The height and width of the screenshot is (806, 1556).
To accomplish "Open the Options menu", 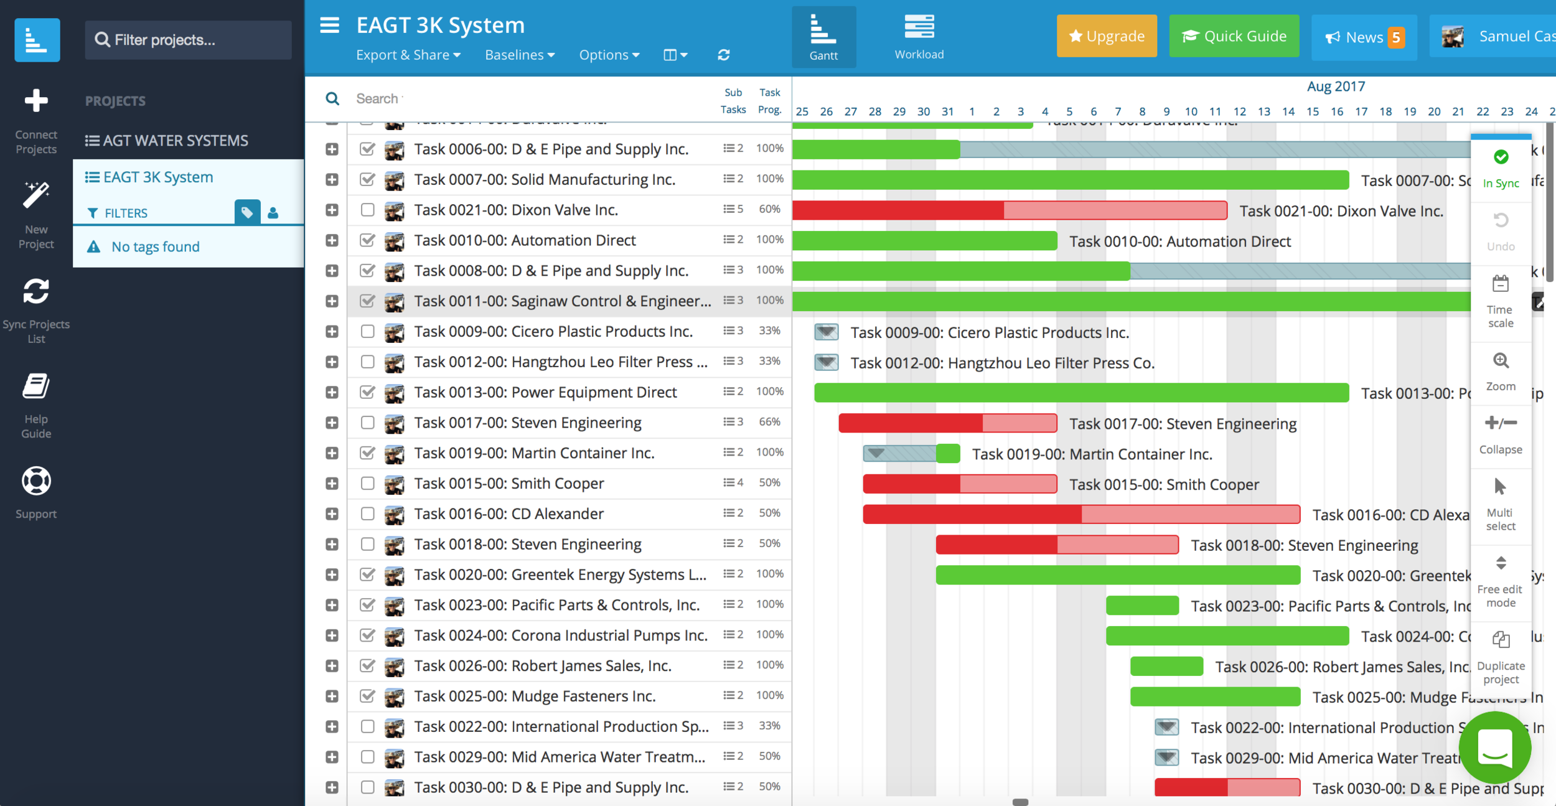I will 609,55.
